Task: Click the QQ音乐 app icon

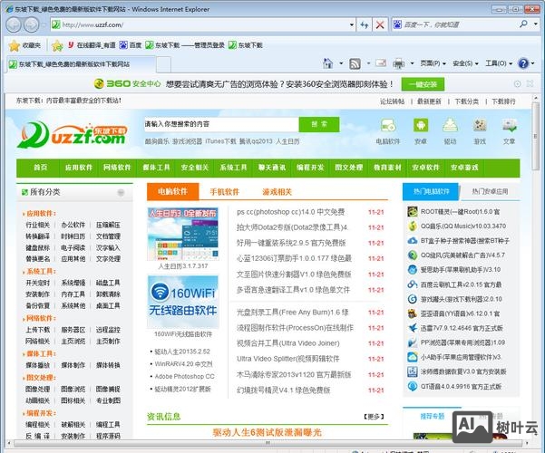Action: (413, 226)
